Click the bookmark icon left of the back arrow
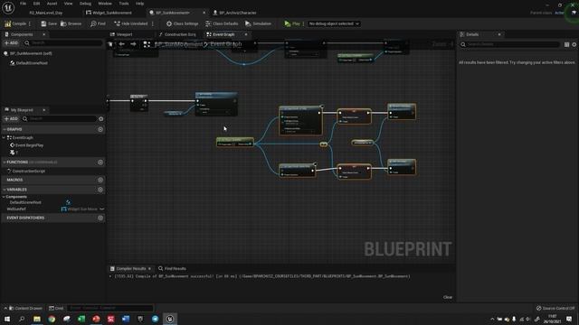The width and height of the screenshot is (579, 325). (x=110, y=44)
